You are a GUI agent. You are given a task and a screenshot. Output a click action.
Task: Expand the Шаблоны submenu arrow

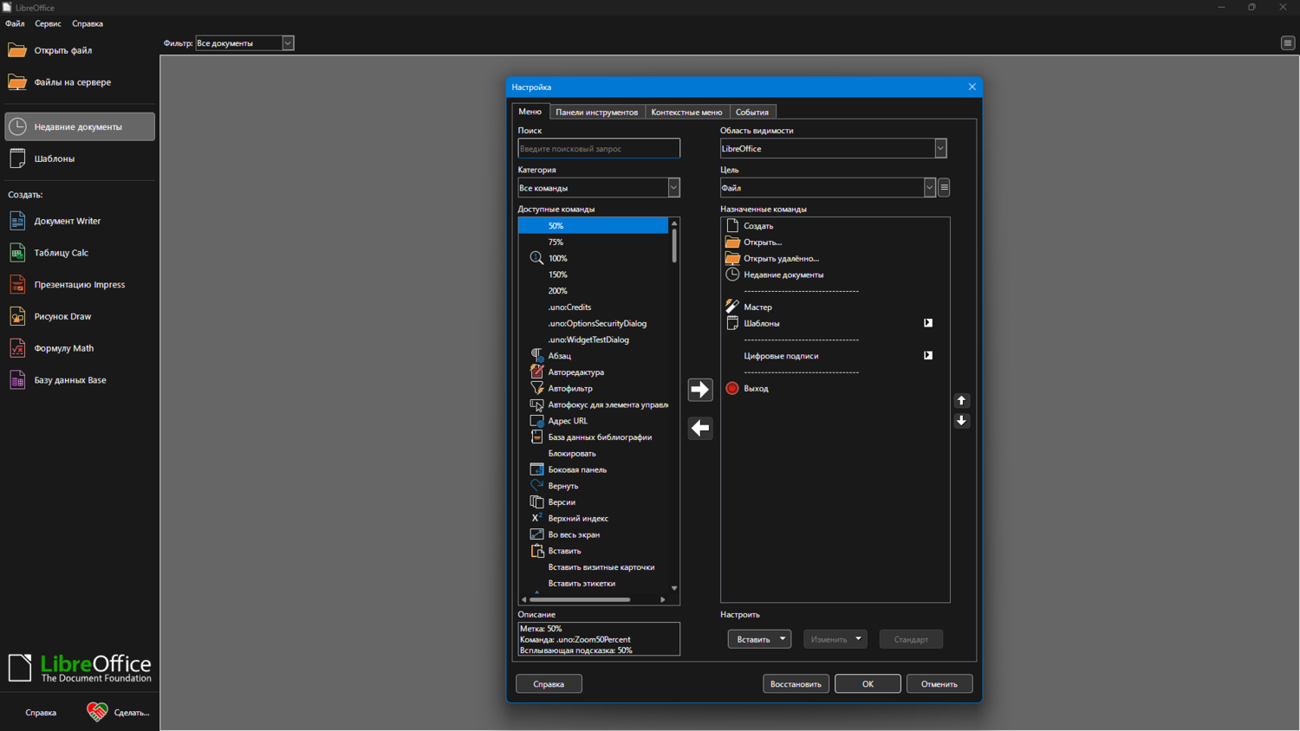click(928, 323)
